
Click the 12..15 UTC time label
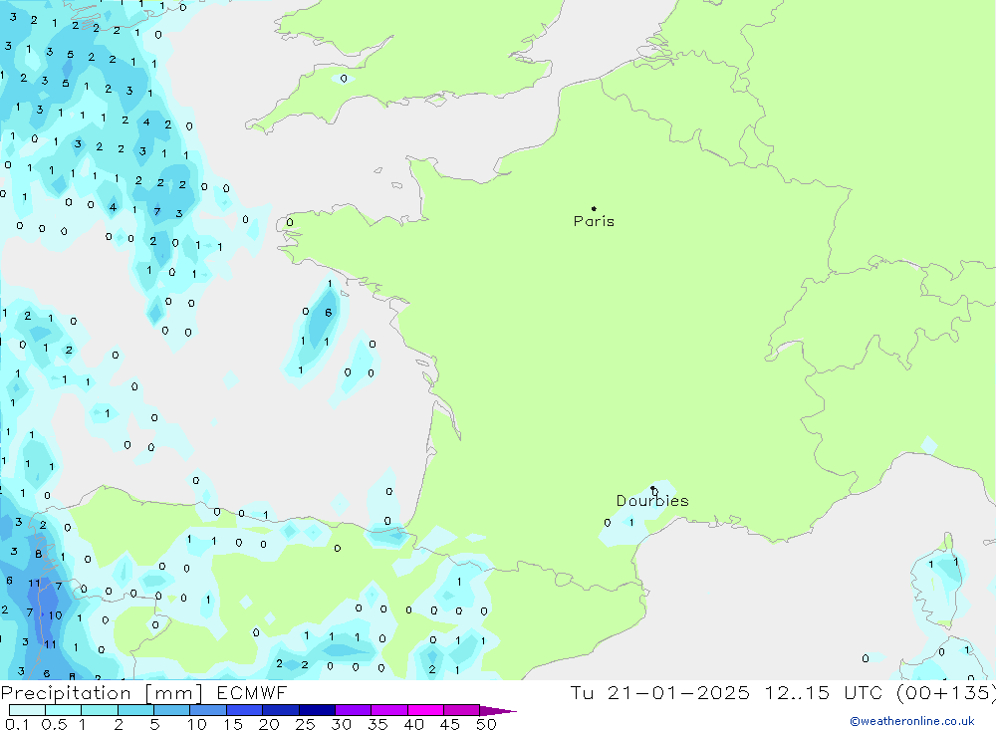(814, 693)
